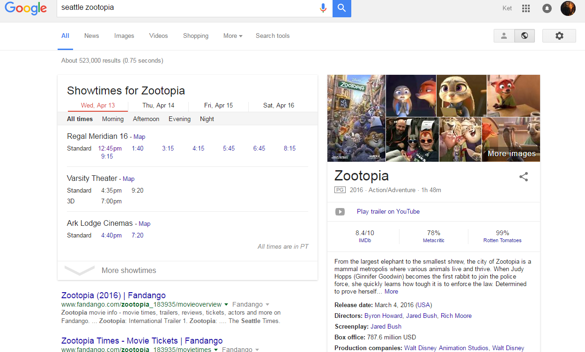Choose Regal Meridian 5:45 showtime
The image size is (585, 352).
(229, 148)
